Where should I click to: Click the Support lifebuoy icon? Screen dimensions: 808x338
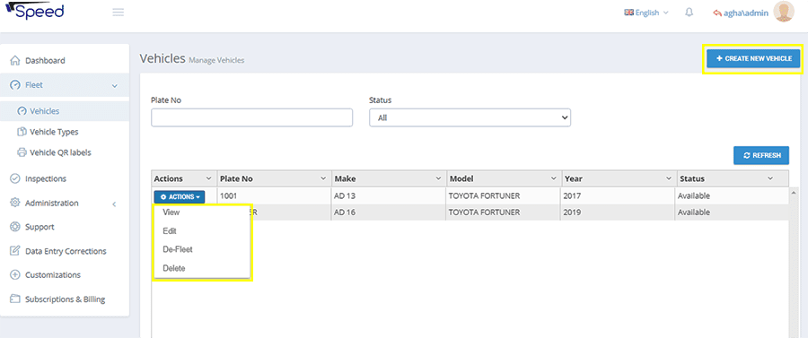(15, 227)
